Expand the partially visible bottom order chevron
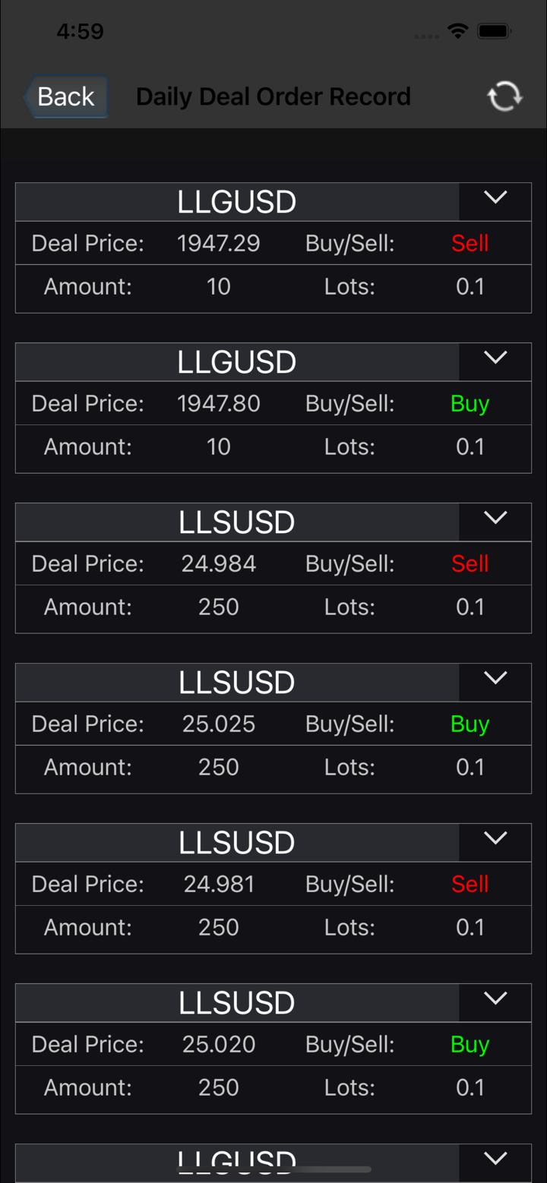The height and width of the screenshot is (1183, 547). tap(495, 1159)
